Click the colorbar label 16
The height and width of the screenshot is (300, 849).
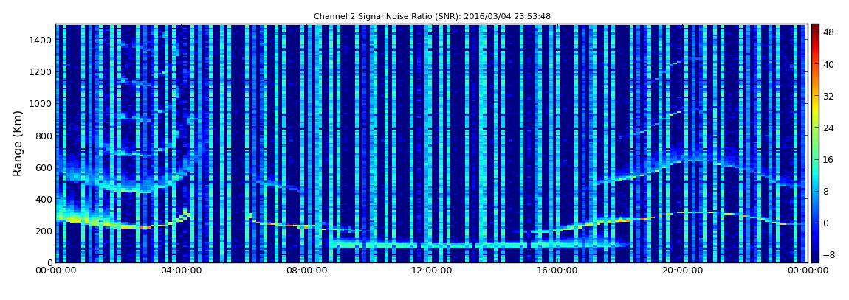[828, 159]
